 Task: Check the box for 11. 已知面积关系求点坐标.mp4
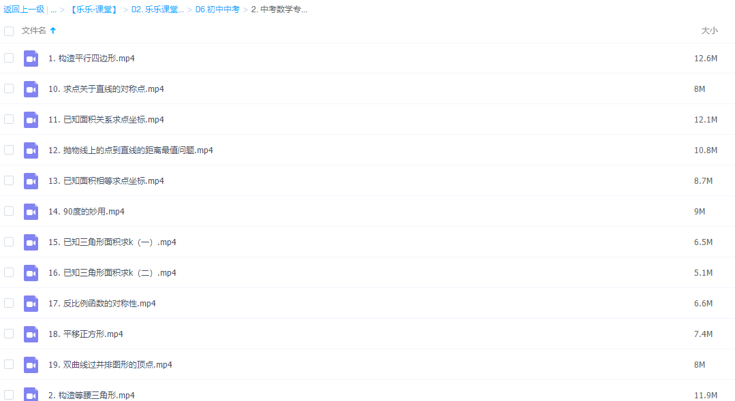pyautogui.click(x=9, y=119)
